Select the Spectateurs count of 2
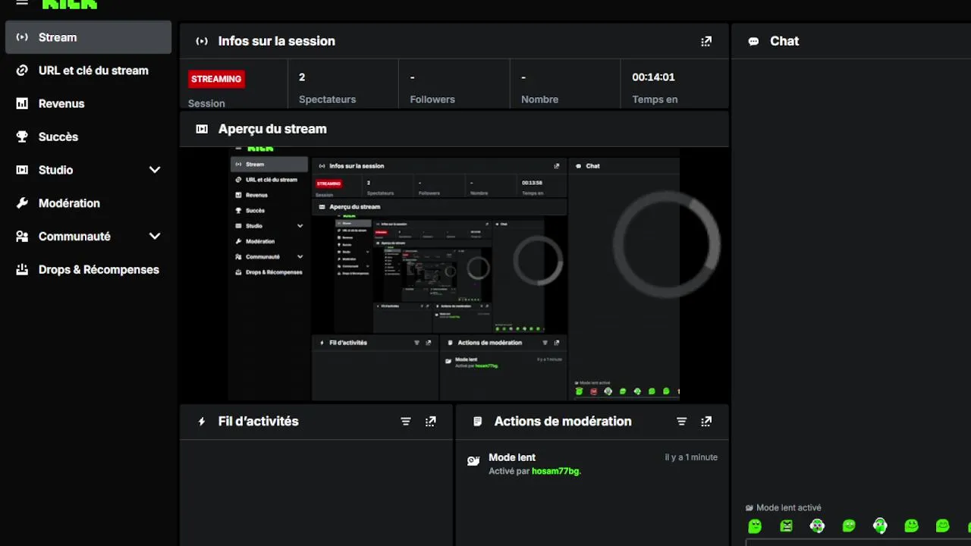 [x=302, y=77]
